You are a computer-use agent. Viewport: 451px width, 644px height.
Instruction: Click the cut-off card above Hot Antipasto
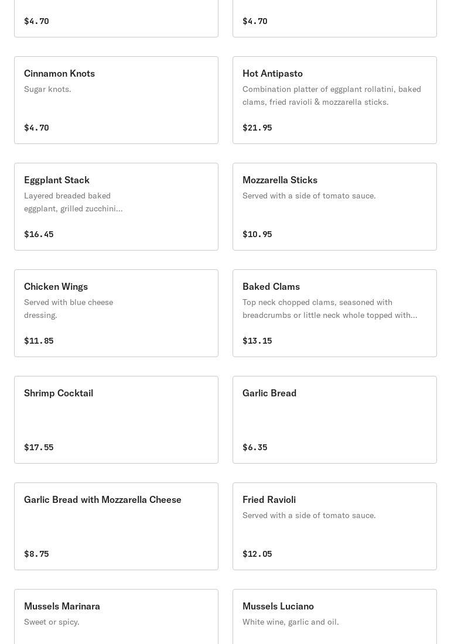(334, 19)
